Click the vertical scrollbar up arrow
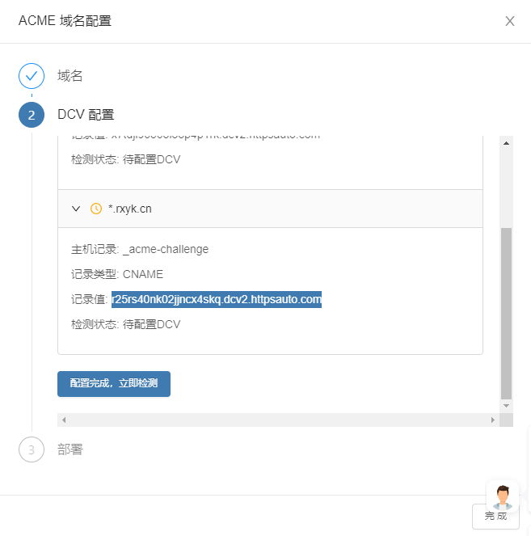 coord(507,143)
